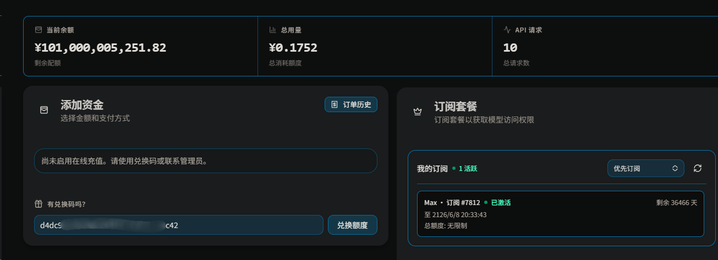Click the online recharge disabled notice box
Image resolution: width=718 pixels, height=260 pixels.
(x=206, y=161)
